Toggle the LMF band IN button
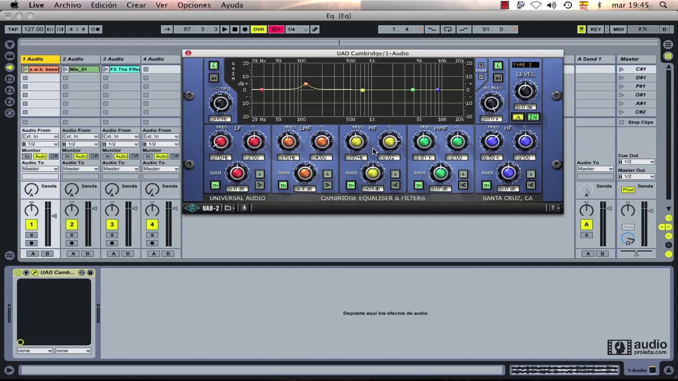 283,185
